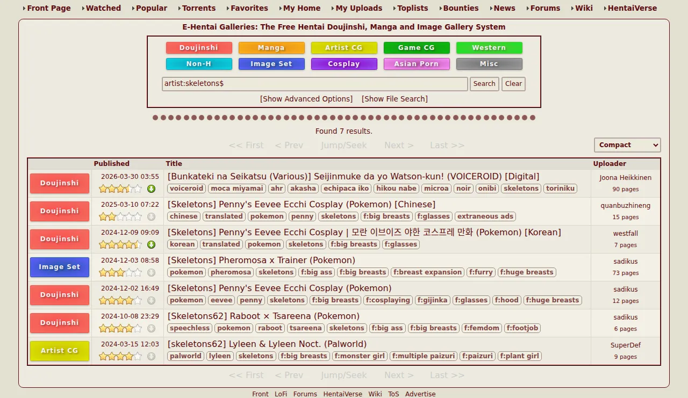
Task: Expand Show Advanced Options
Action: tap(306, 99)
